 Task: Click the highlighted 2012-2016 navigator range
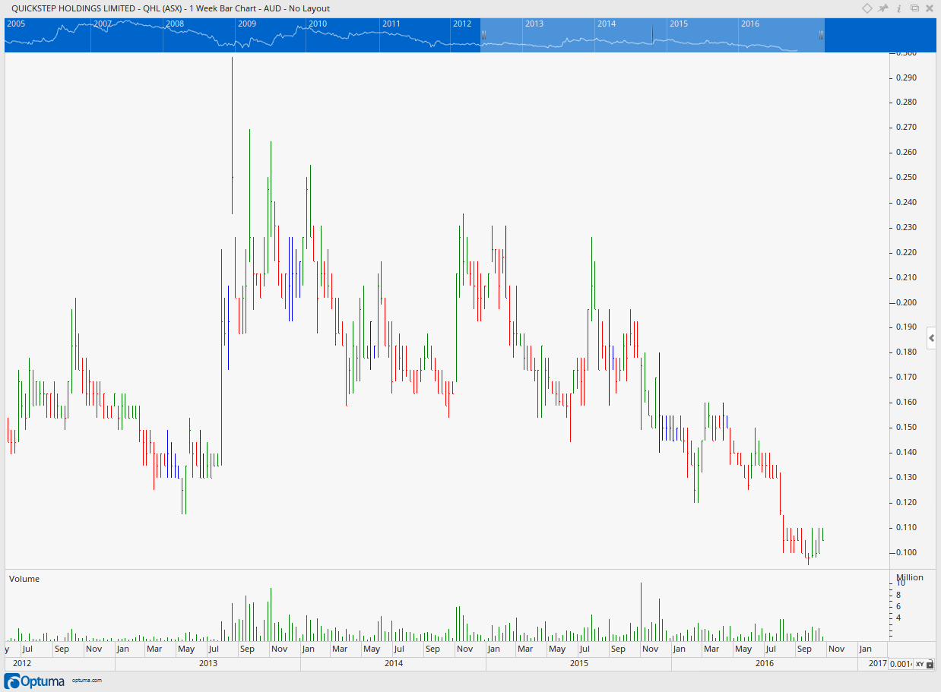coord(651,35)
